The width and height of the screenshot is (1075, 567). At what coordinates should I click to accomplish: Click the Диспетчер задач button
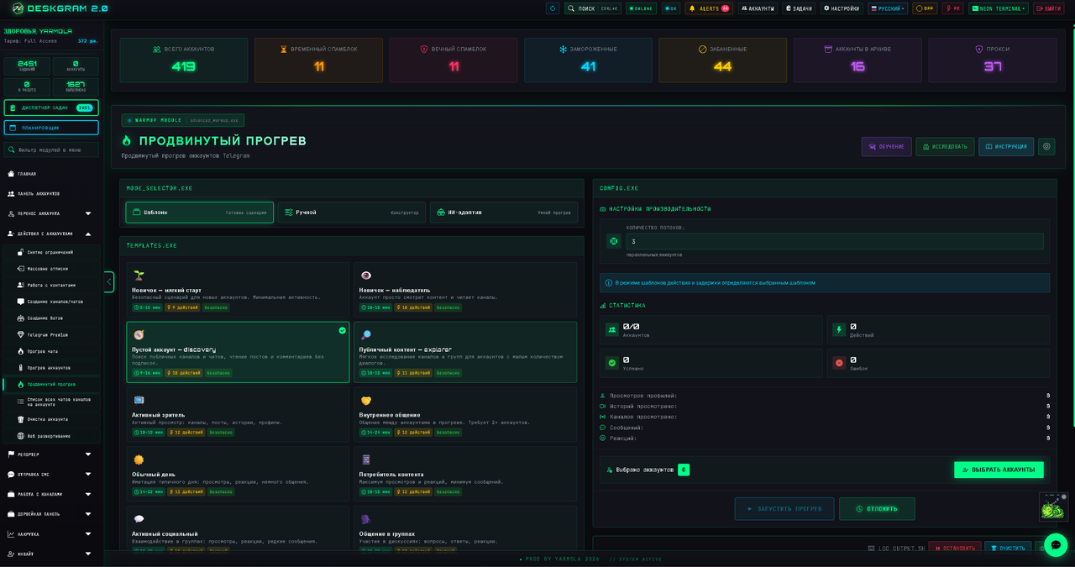click(51, 108)
